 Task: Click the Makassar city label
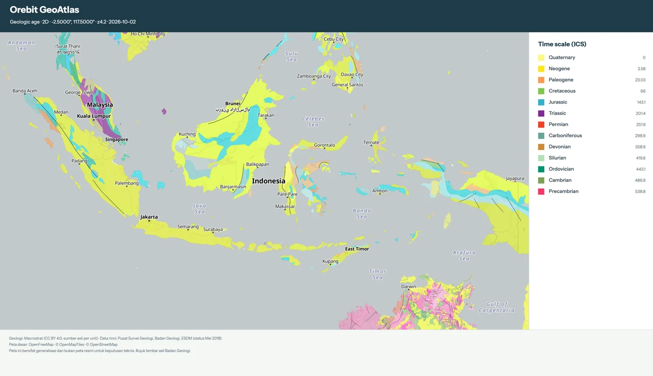click(285, 207)
